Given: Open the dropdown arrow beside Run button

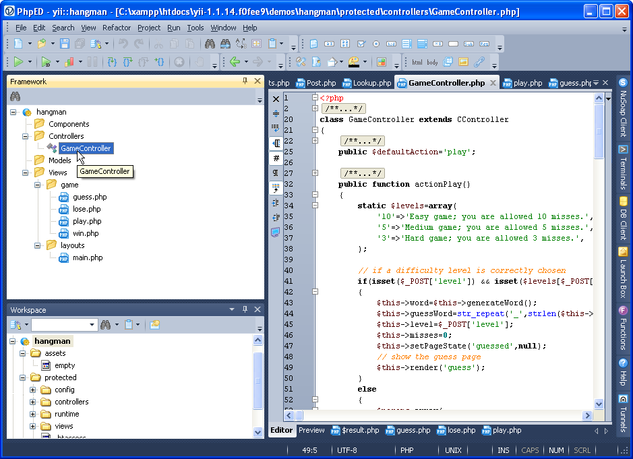Looking at the screenshot, I should tap(30, 62).
